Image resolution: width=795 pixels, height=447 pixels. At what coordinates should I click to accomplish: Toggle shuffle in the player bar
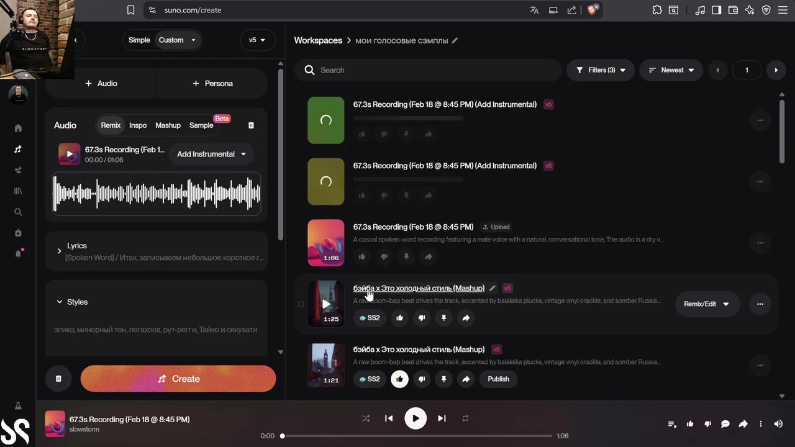[x=366, y=418]
